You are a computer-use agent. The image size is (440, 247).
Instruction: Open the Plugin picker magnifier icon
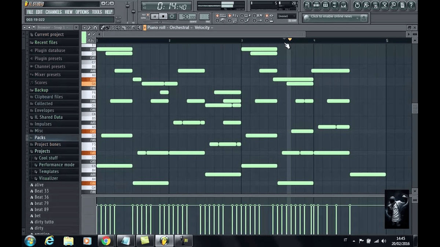tap(393, 5)
